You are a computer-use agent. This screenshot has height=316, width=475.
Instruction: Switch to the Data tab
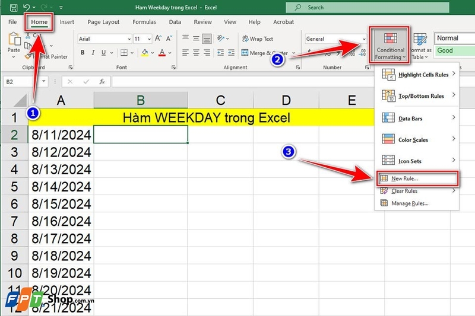tap(175, 22)
